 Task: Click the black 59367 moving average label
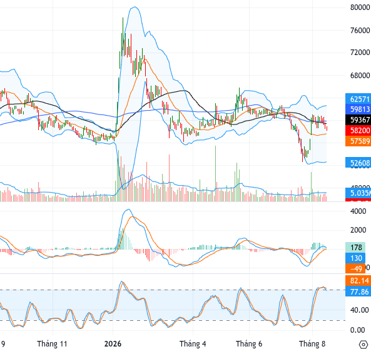[x=358, y=119]
